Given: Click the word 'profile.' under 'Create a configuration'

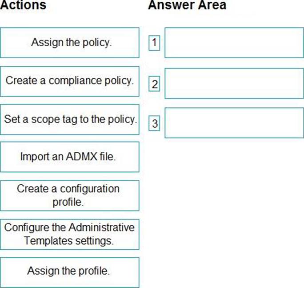Looking at the screenshot, I should pyautogui.click(x=68, y=202).
